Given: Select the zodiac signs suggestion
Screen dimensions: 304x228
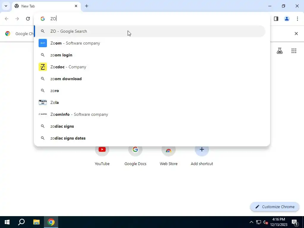Looking at the screenshot, I should 150,126.
